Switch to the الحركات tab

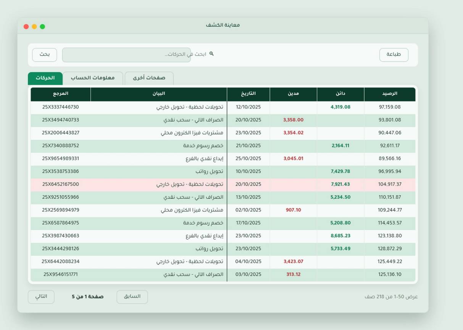45,78
